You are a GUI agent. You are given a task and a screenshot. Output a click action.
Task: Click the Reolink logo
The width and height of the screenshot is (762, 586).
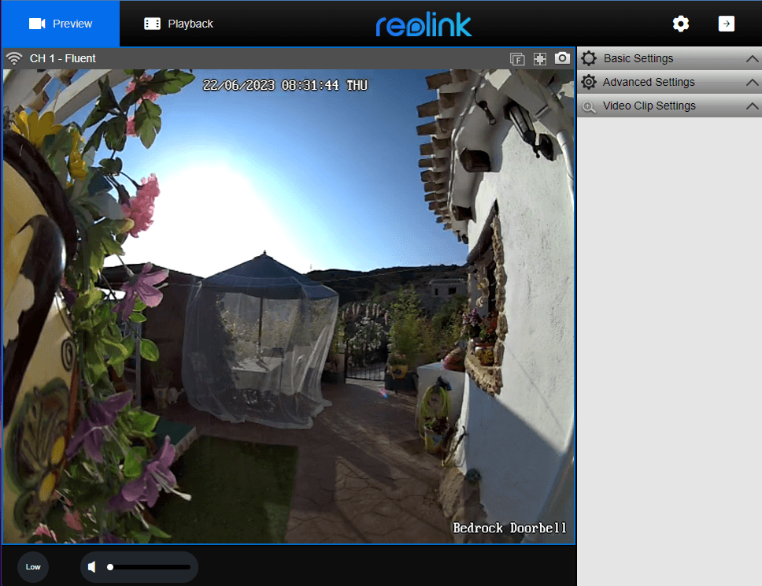click(x=424, y=24)
